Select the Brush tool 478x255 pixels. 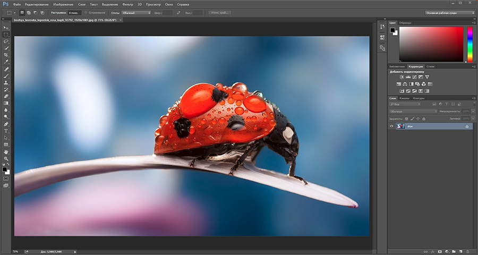(x=6, y=76)
